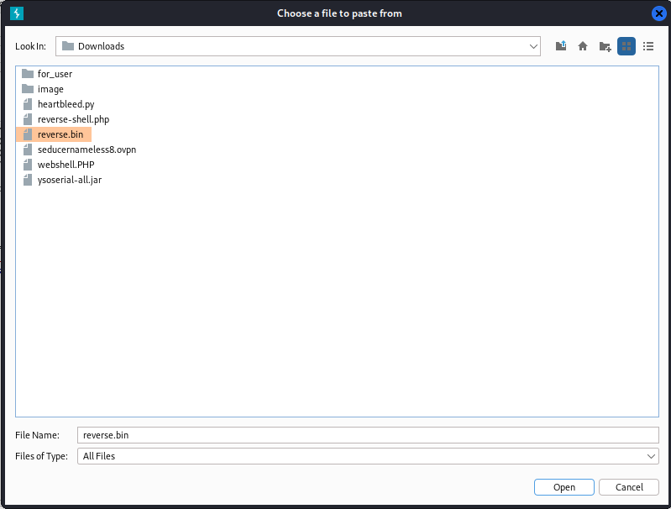Select heartbleed.py file
The width and height of the screenshot is (671, 509).
(x=58, y=104)
